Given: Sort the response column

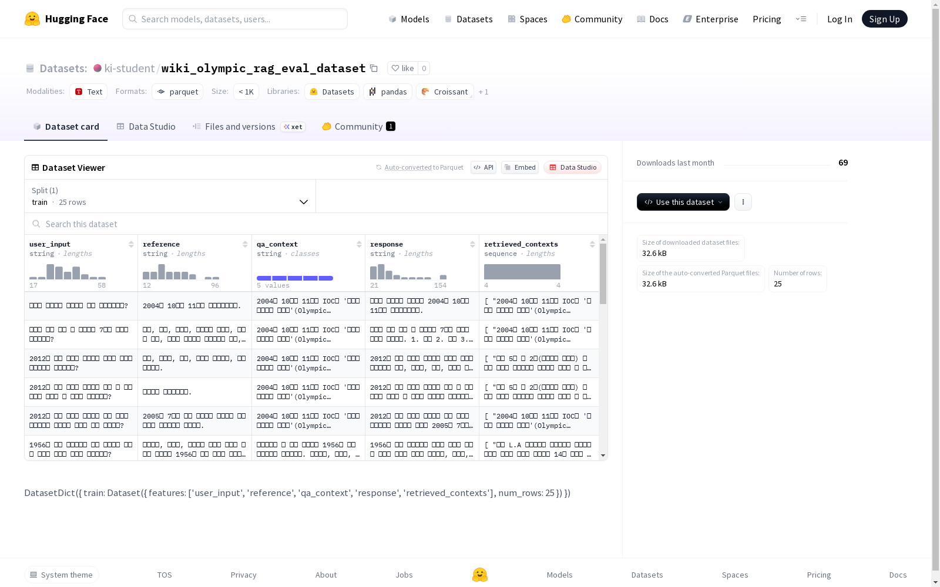Looking at the screenshot, I should coord(472,244).
